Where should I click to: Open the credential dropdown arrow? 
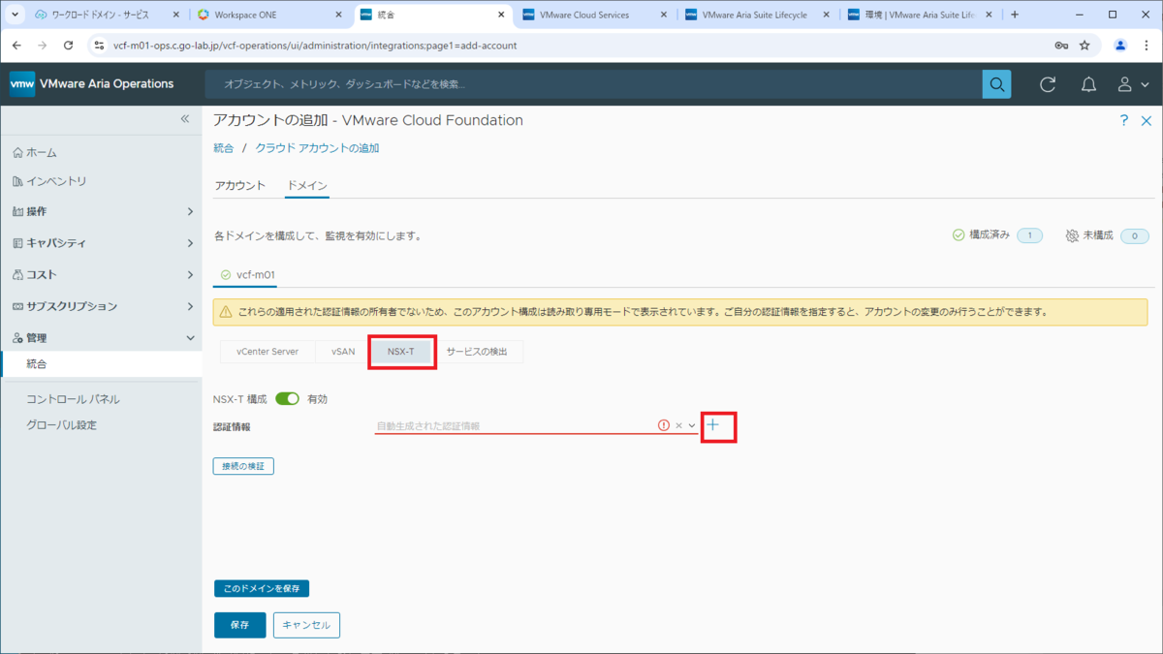(x=692, y=425)
